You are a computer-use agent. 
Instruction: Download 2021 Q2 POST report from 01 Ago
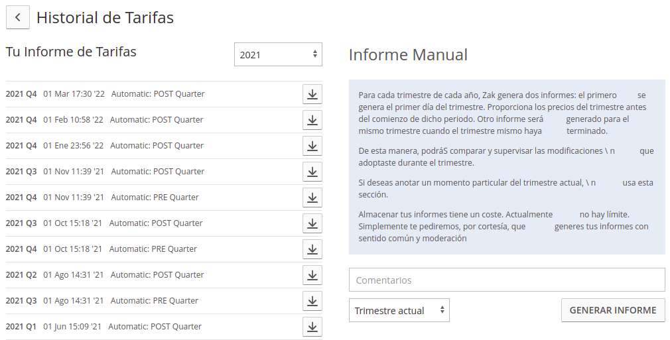click(x=312, y=275)
